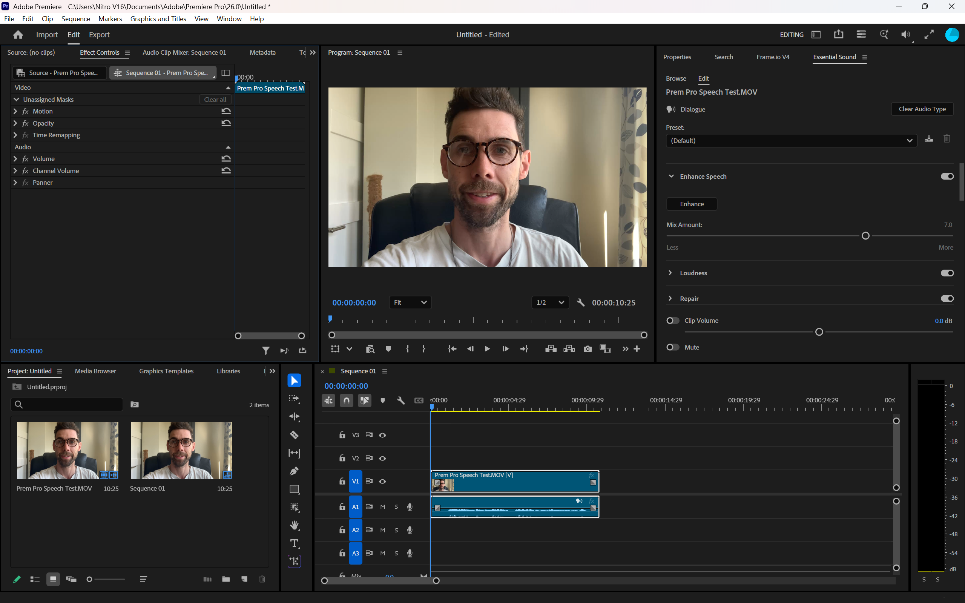Switch to the Export tab
The height and width of the screenshot is (603, 965).
coord(99,35)
